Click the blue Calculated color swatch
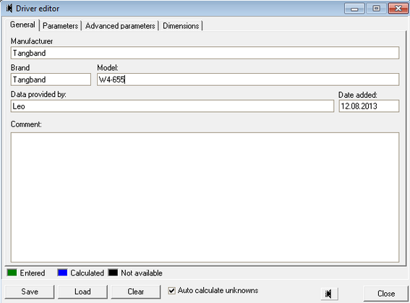This screenshot has height=303, width=410. click(x=62, y=273)
